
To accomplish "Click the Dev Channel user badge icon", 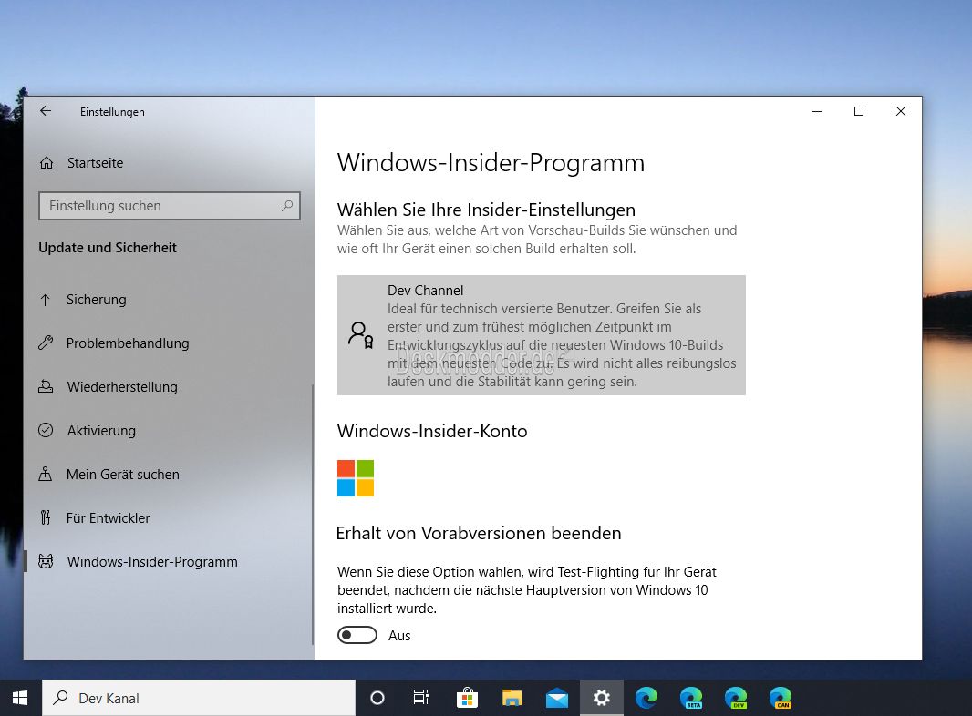I will point(361,335).
